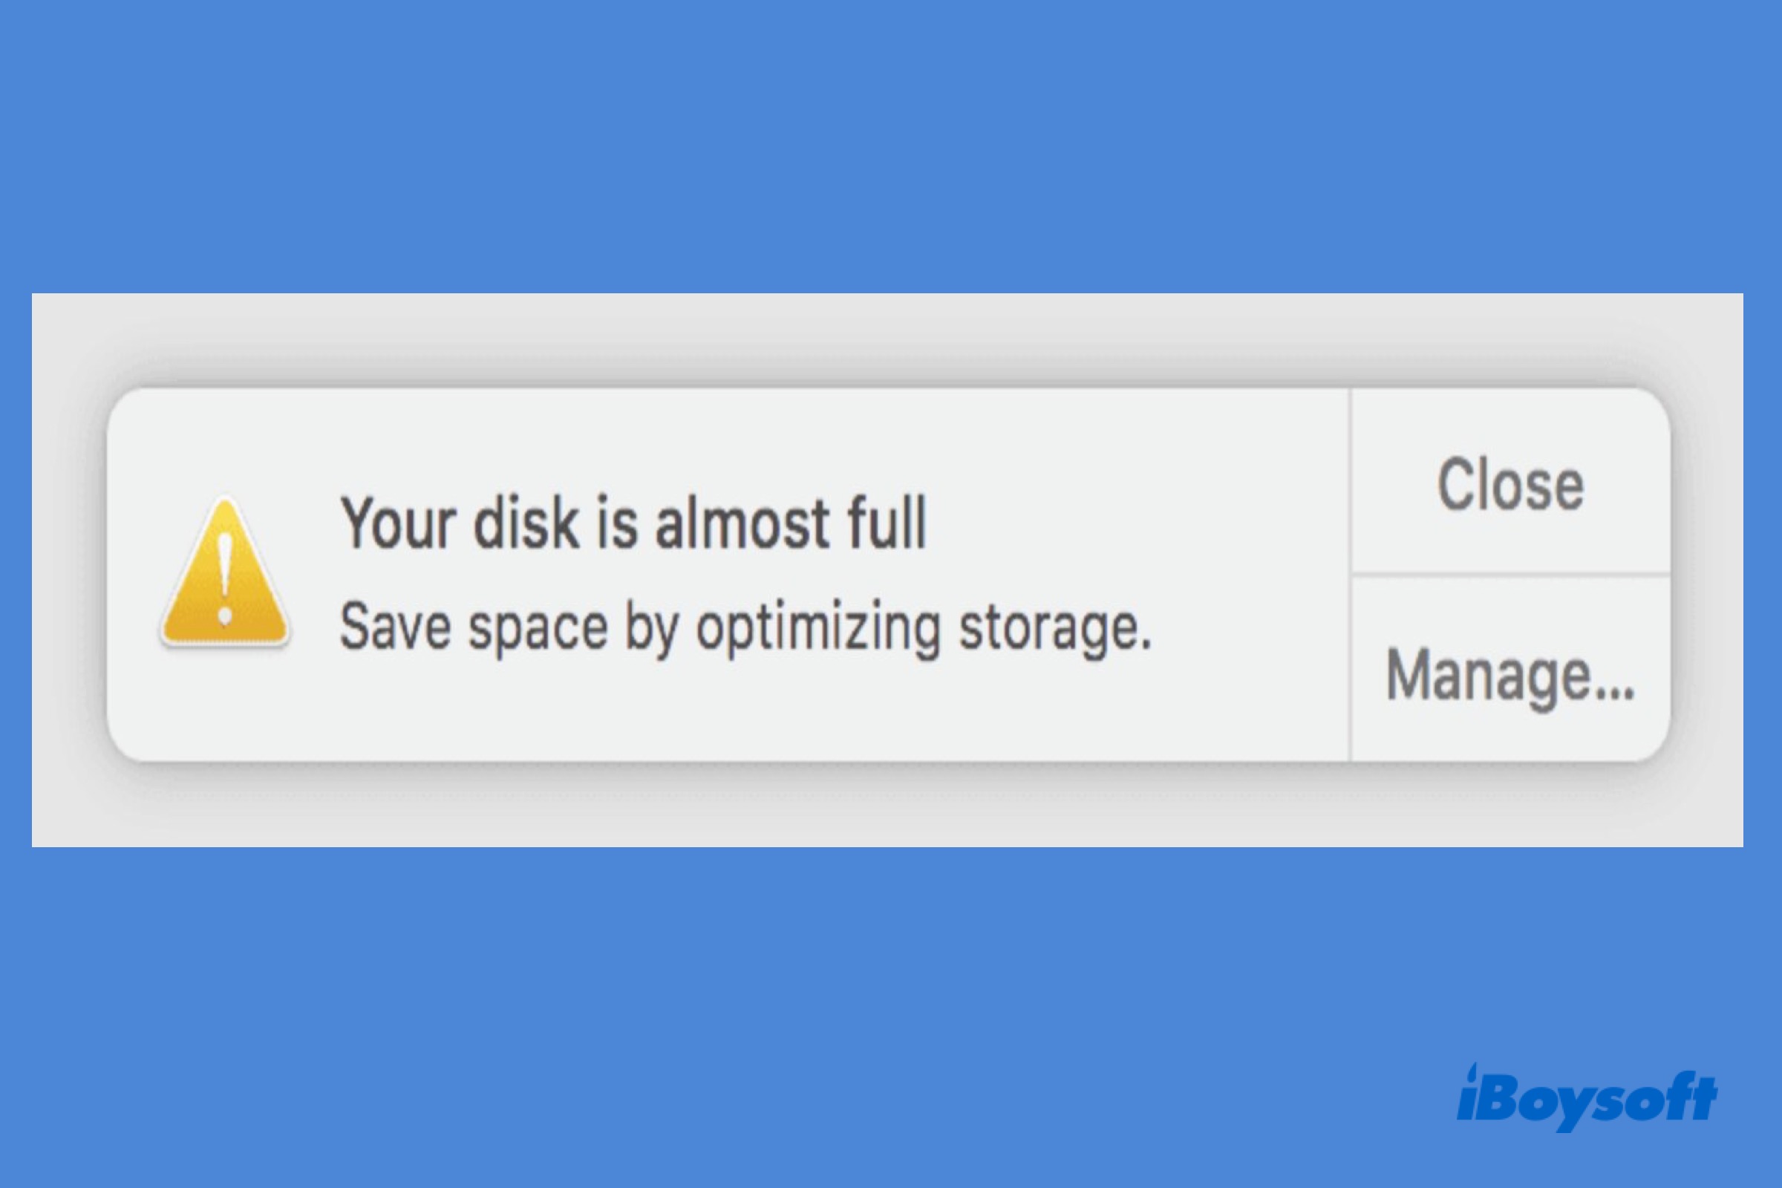Click the yellow warning triangle icon
Image resolution: width=1782 pixels, height=1188 pixels.
(x=224, y=576)
